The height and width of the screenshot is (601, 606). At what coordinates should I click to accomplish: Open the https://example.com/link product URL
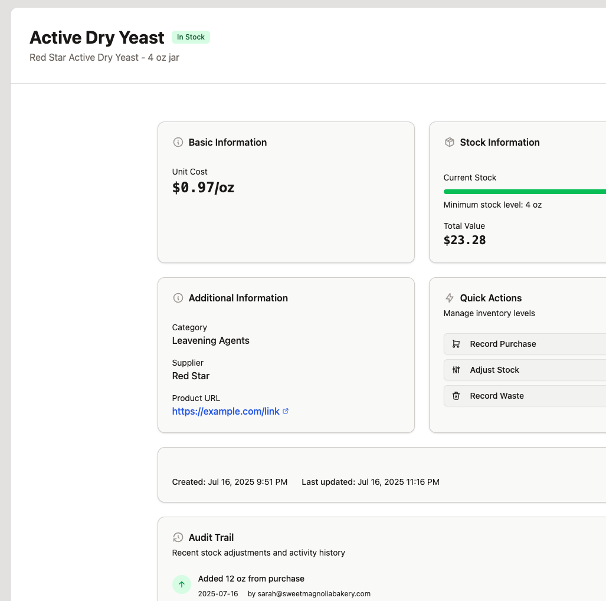coord(225,411)
